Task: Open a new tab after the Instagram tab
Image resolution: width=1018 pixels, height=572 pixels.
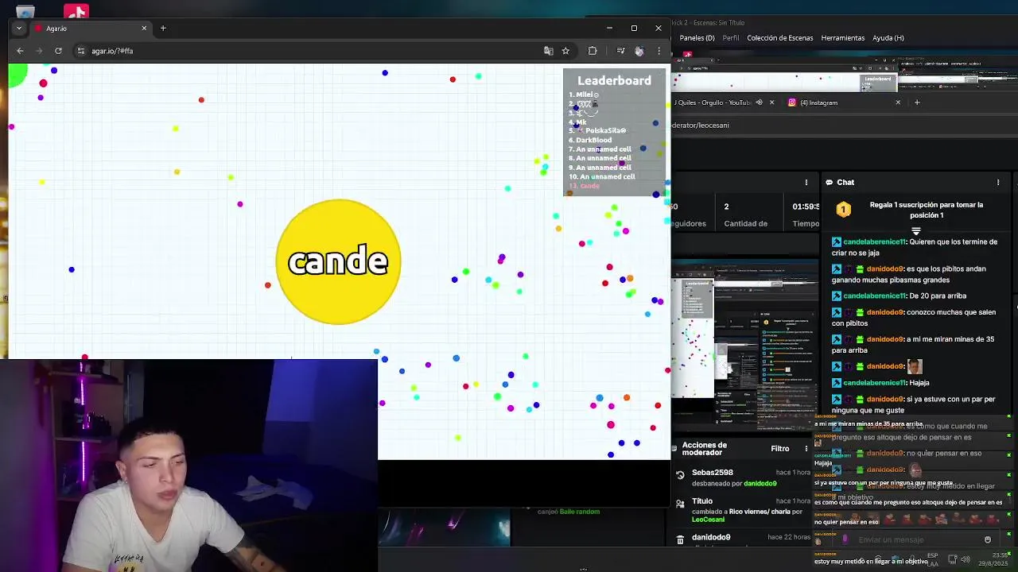Action: click(917, 102)
